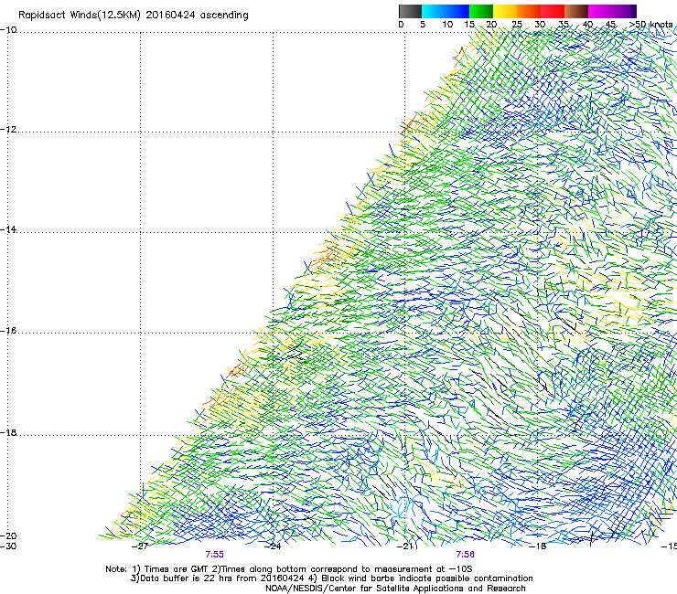Select the orange 25-30 knots legend swatch

(529, 11)
